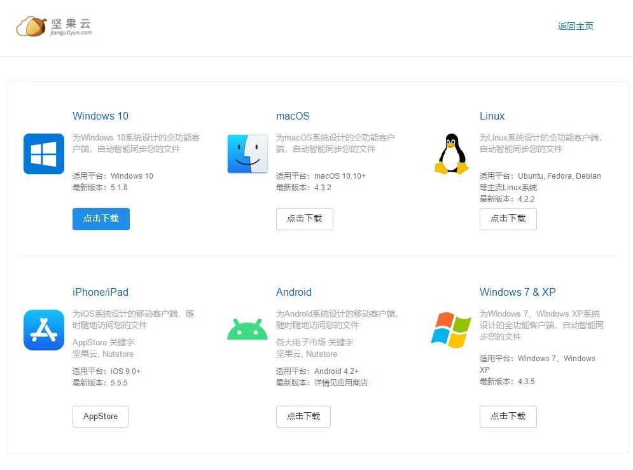Viewport: 633px width, 470px height.
Task: Click the Linux Tux penguin icon
Action: (x=450, y=153)
